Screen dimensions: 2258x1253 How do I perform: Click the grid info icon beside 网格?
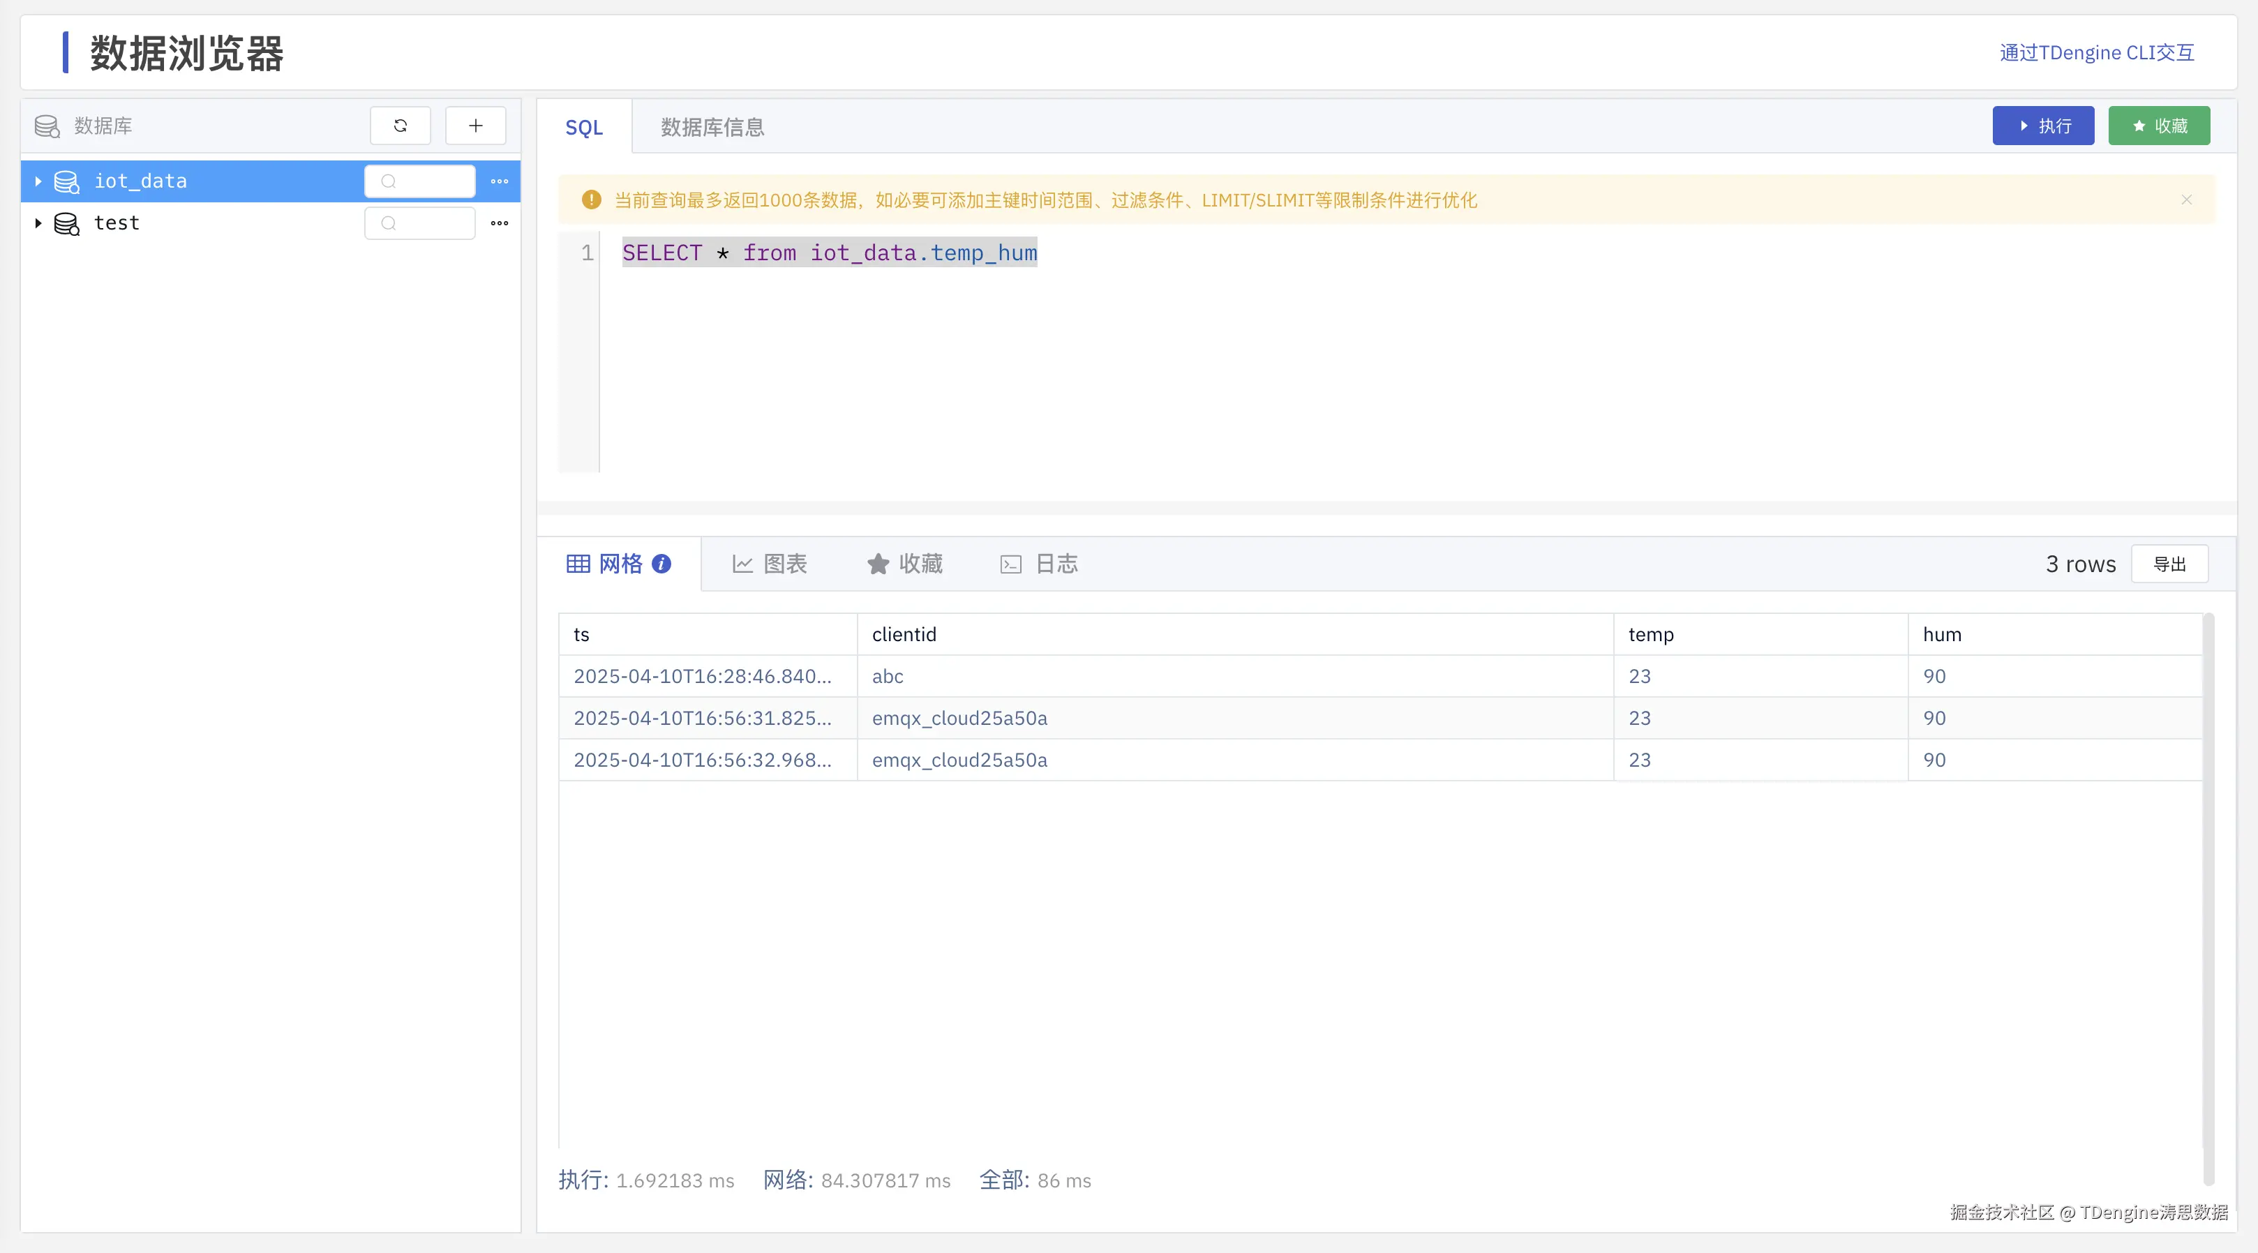pyautogui.click(x=661, y=564)
